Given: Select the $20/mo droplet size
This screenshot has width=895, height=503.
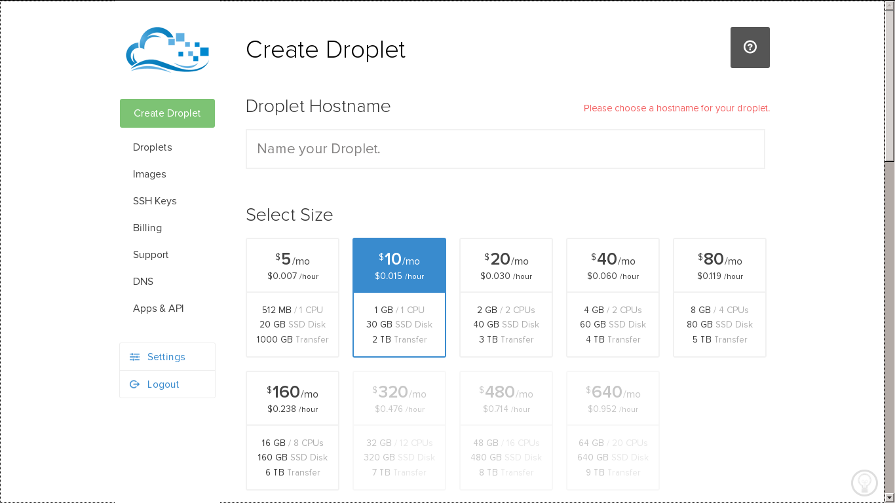Looking at the screenshot, I should coord(506,297).
